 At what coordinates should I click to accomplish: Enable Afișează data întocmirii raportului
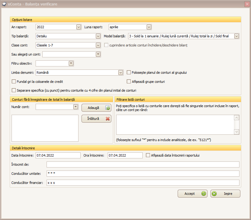[148, 155]
